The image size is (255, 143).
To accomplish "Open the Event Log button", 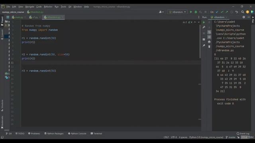I will pos(243,133).
